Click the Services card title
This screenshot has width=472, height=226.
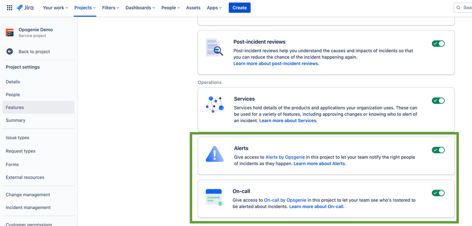pos(244,99)
